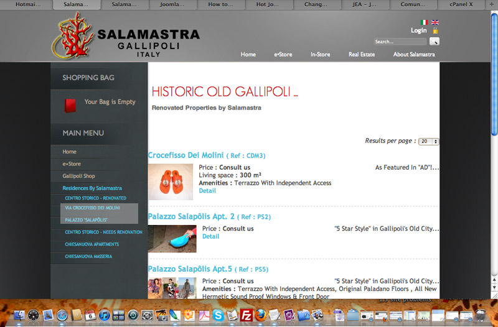Switch to the Comun... browser tab

coord(413,4)
